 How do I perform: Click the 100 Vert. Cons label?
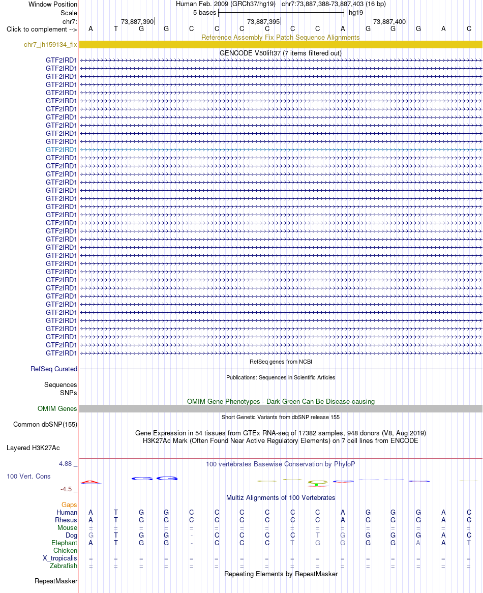28,477
